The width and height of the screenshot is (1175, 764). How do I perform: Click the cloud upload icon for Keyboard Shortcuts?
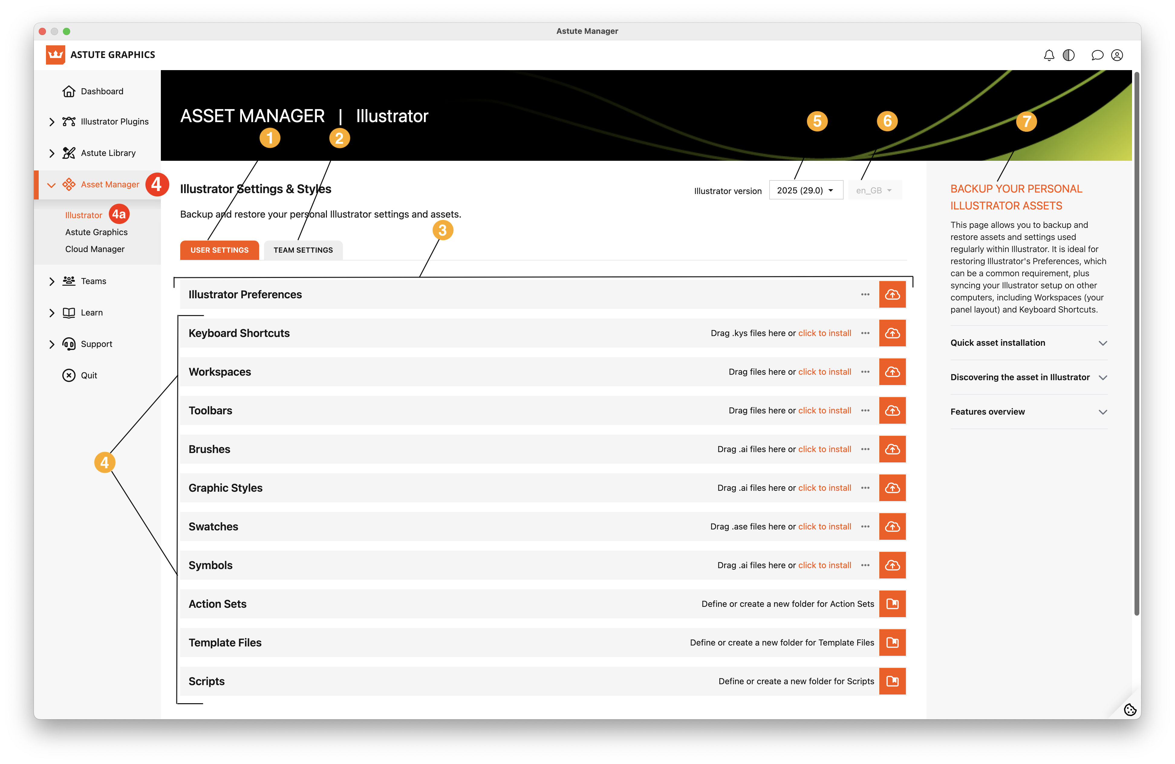892,333
